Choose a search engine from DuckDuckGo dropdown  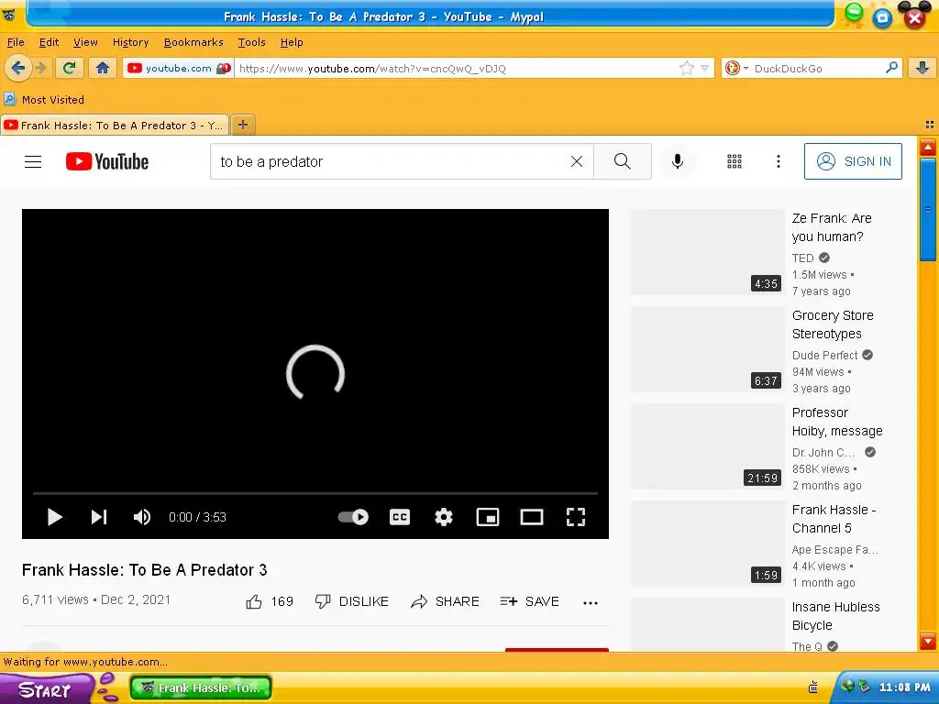tap(735, 68)
